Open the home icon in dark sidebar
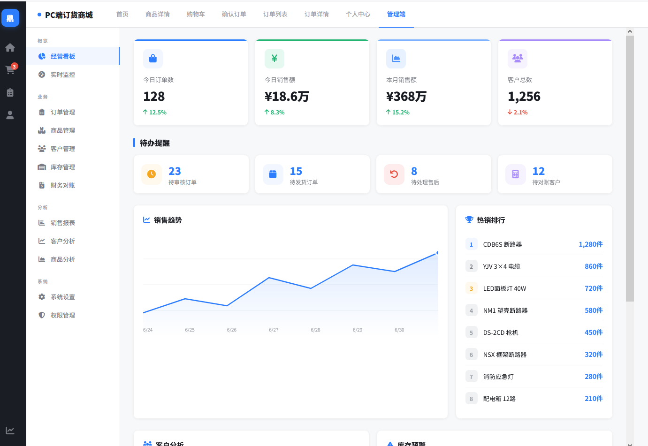 (10, 47)
